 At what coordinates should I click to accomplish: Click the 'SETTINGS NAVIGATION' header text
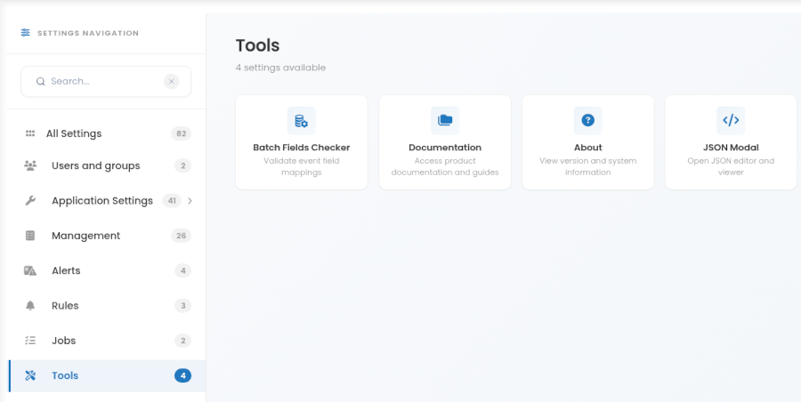[x=88, y=33]
